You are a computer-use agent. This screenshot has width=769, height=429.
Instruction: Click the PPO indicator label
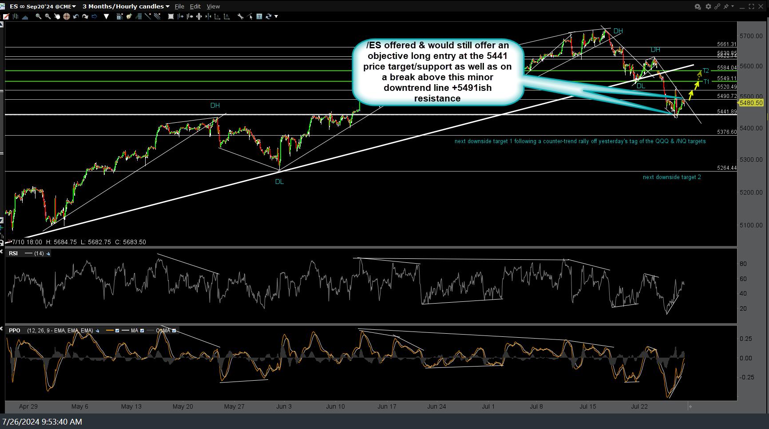[x=15, y=331]
